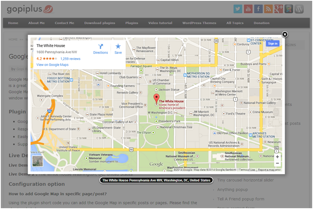This screenshot has height=209, width=313.
Task: Click the Ford's Theatre marker
Action: coord(224,114)
